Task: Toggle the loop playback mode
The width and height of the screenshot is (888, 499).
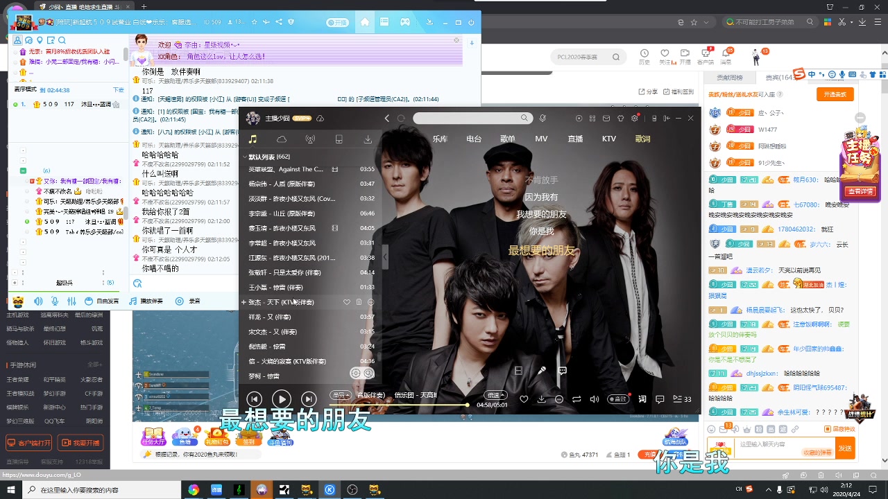Action: pyautogui.click(x=577, y=399)
